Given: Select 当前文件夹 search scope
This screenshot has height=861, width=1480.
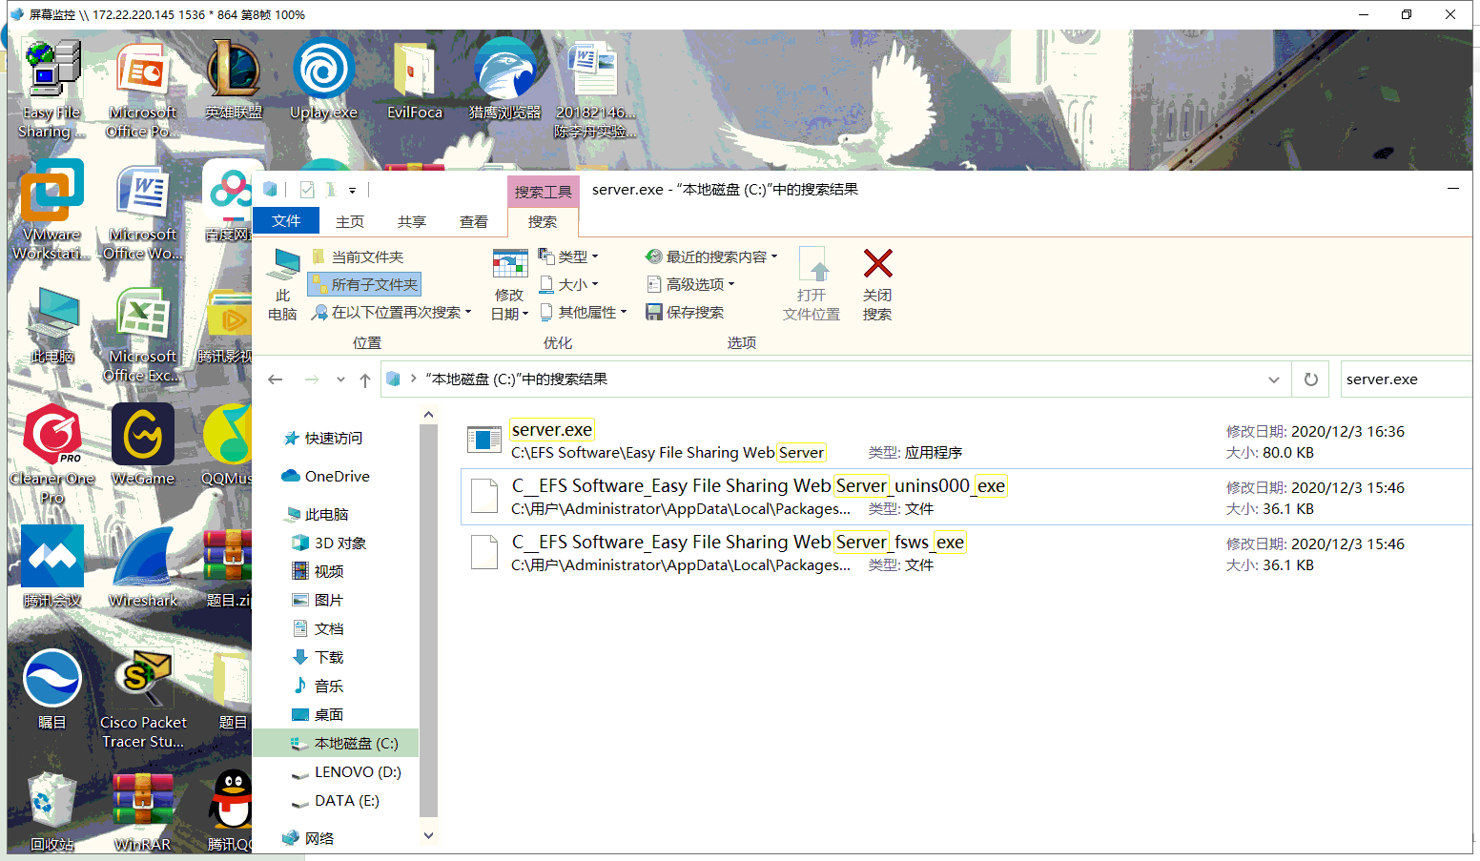Looking at the screenshot, I should (358, 256).
